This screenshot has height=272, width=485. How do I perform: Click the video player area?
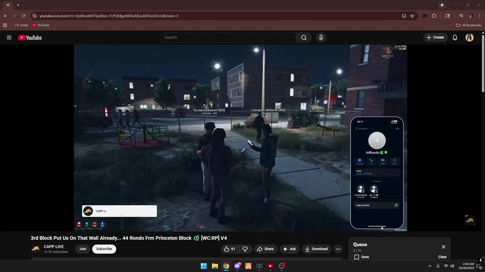click(241, 138)
